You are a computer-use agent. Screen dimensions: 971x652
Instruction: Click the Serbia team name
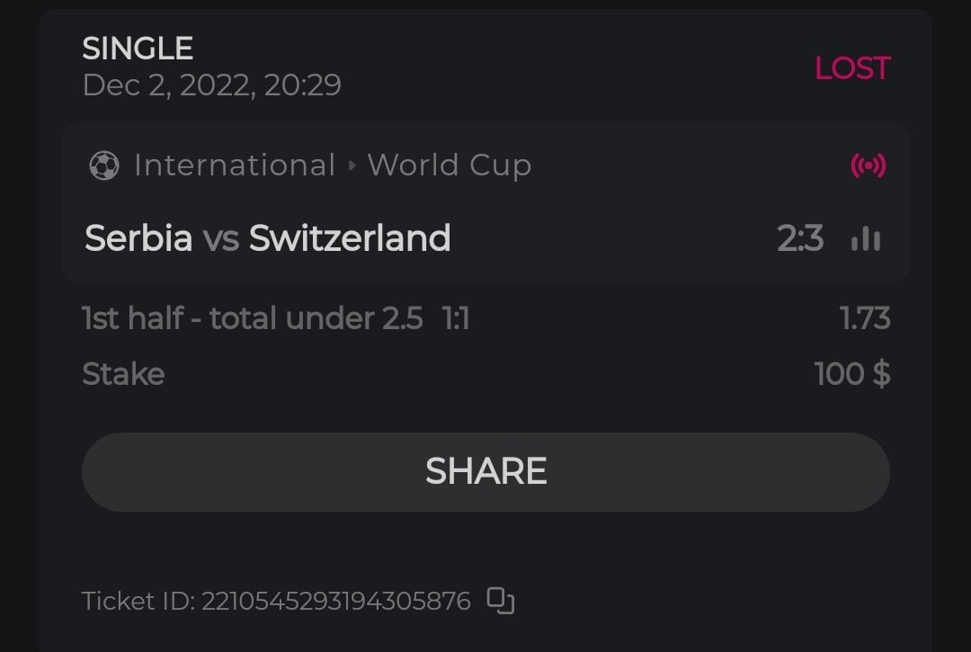click(x=138, y=238)
